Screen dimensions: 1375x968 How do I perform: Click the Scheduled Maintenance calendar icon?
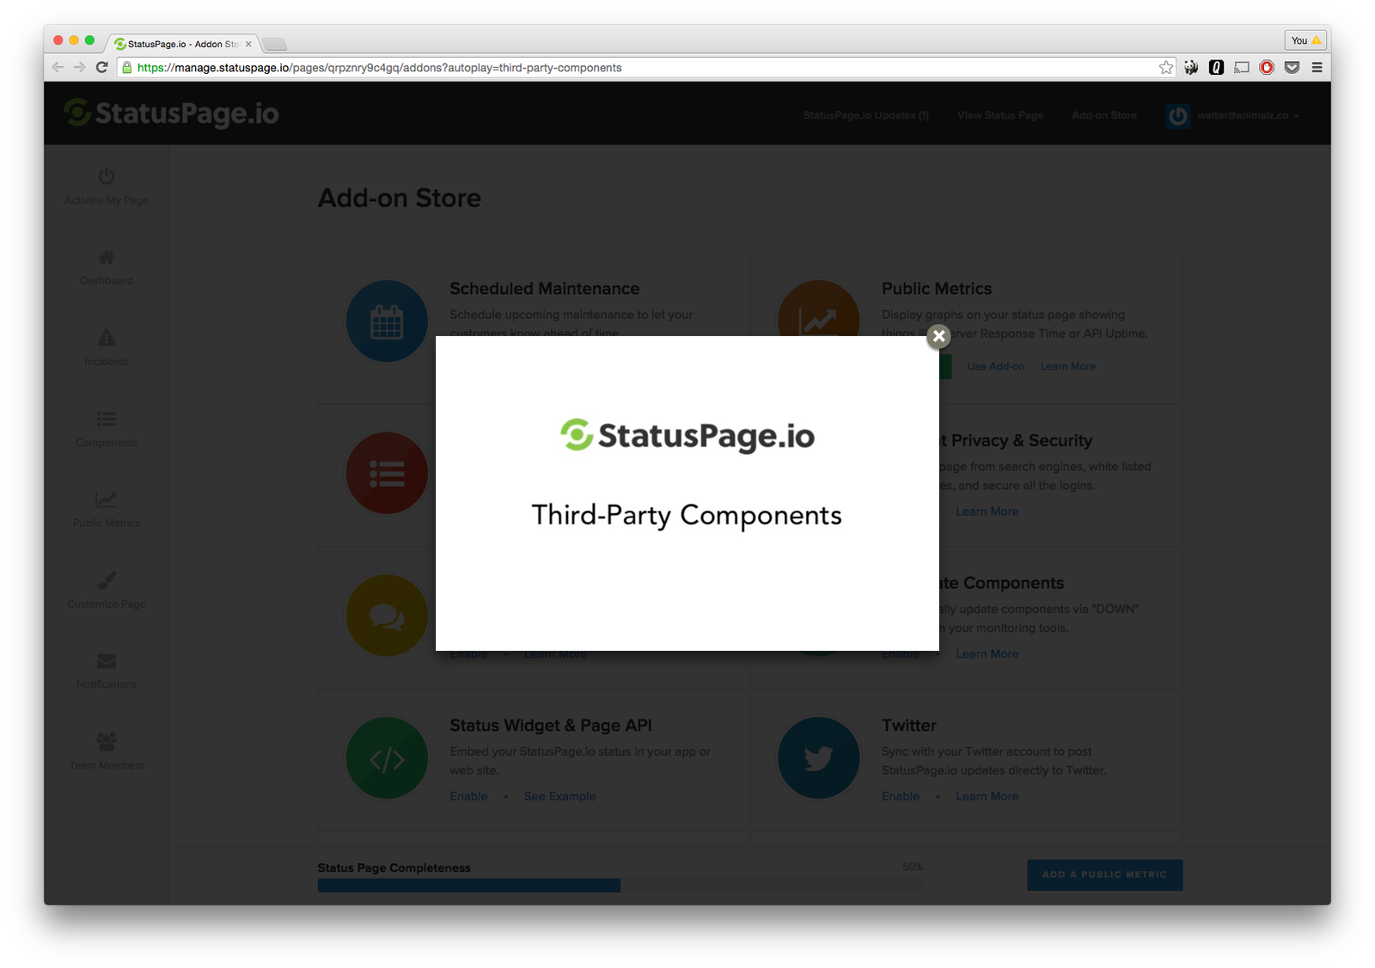[x=387, y=322]
